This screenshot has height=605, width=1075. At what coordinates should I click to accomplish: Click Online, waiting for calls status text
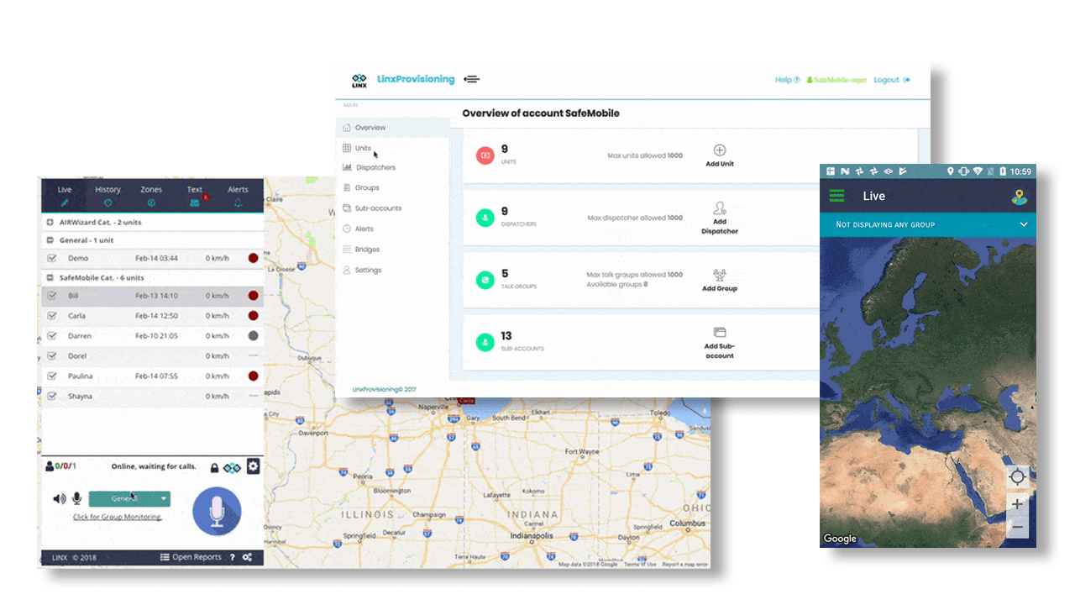pyautogui.click(x=153, y=466)
